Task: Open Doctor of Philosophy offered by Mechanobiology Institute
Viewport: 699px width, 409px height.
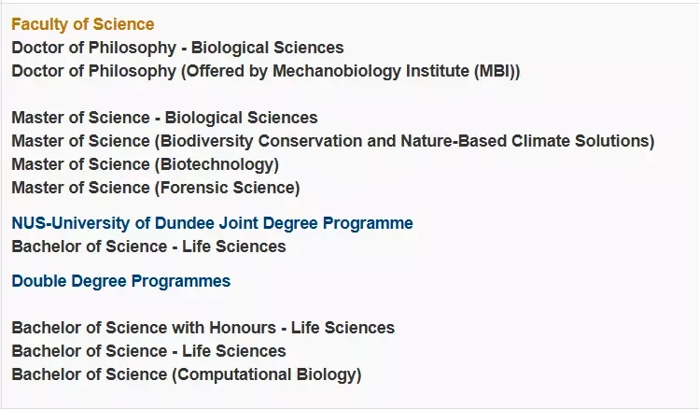Action: click(x=266, y=71)
